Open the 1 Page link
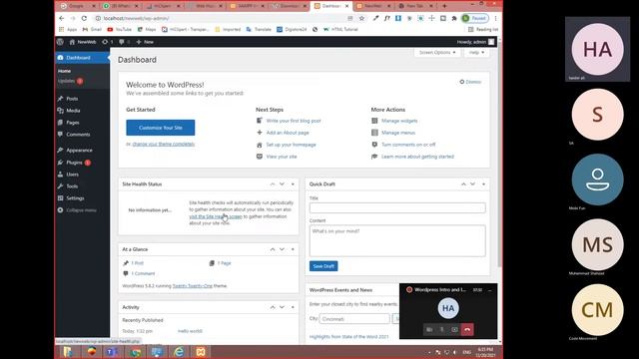 224,263
